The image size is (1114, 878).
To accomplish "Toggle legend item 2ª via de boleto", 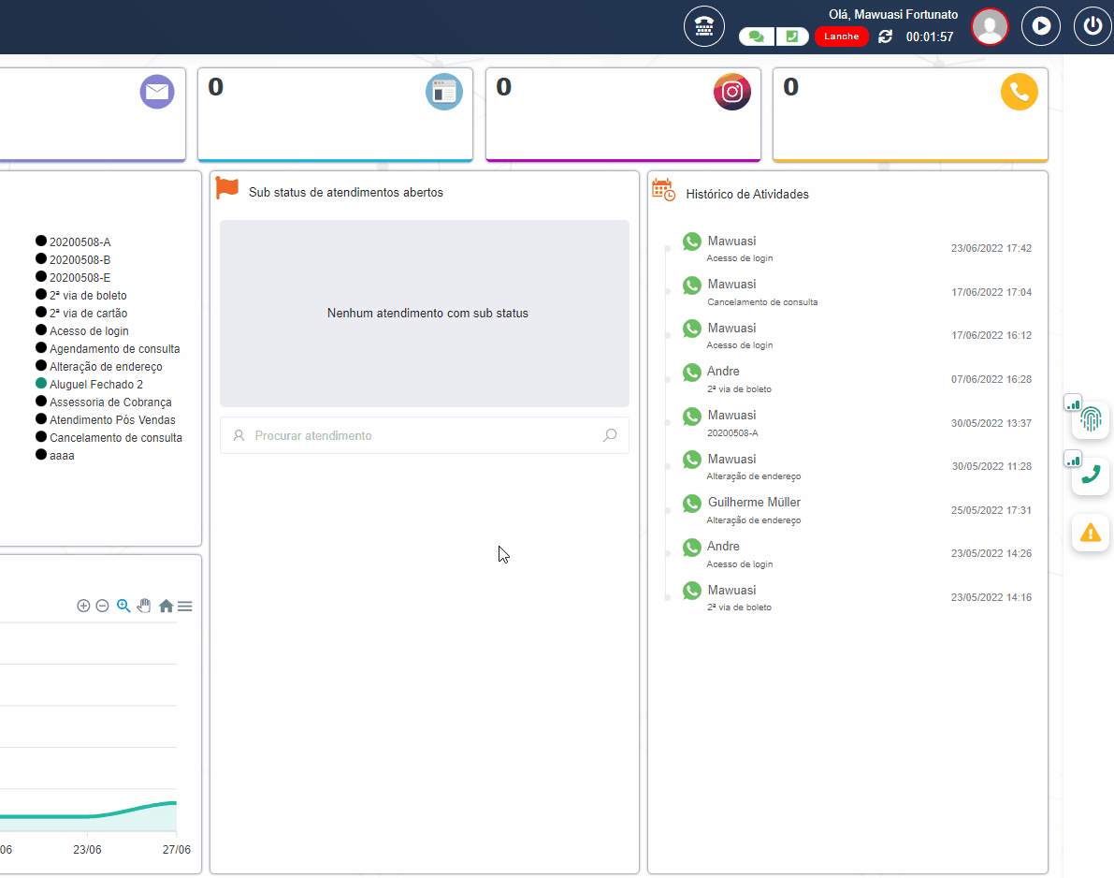I will 81,295.
